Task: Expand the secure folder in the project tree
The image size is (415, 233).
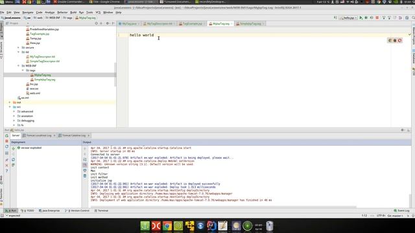Action: click(18, 47)
